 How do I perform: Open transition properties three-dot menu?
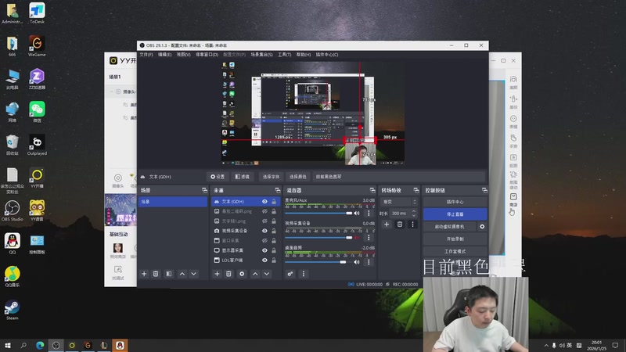pyautogui.click(x=413, y=224)
